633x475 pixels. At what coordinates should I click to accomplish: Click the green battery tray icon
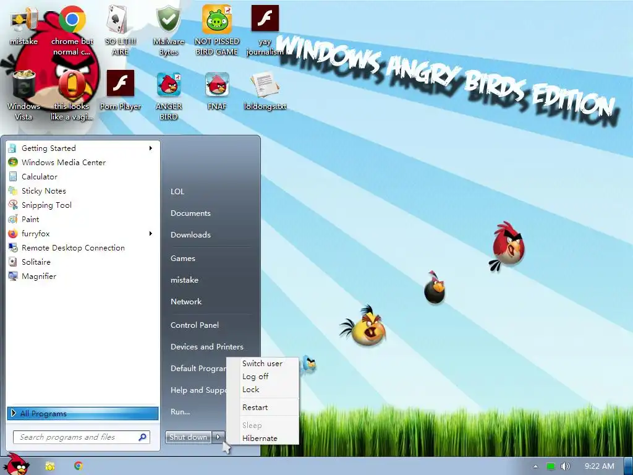pyautogui.click(x=551, y=466)
